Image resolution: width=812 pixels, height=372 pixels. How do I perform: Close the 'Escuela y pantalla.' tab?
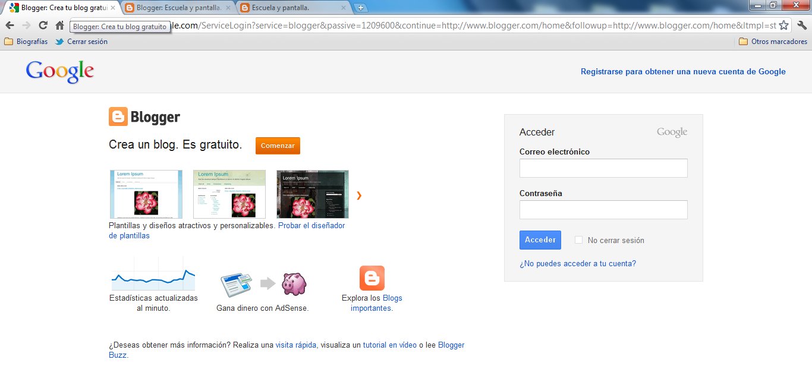click(344, 8)
